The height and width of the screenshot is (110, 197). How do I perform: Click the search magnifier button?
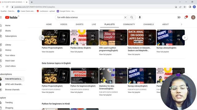pos(132,17)
